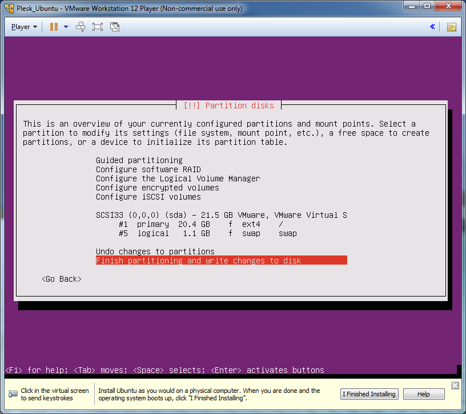Select the #1 primary ext4 partition
The width and height of the screenshot is (466, 414).
(200, 224)
